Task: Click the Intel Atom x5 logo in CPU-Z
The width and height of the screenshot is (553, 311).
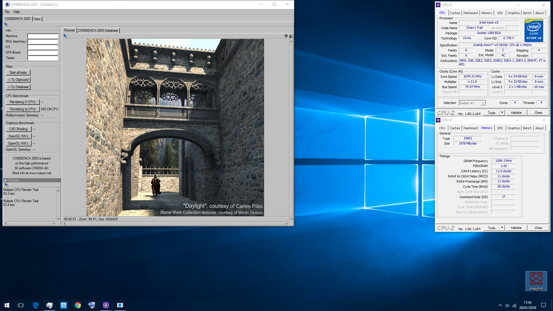Action: pyautogui.click(x=534, y=30)
